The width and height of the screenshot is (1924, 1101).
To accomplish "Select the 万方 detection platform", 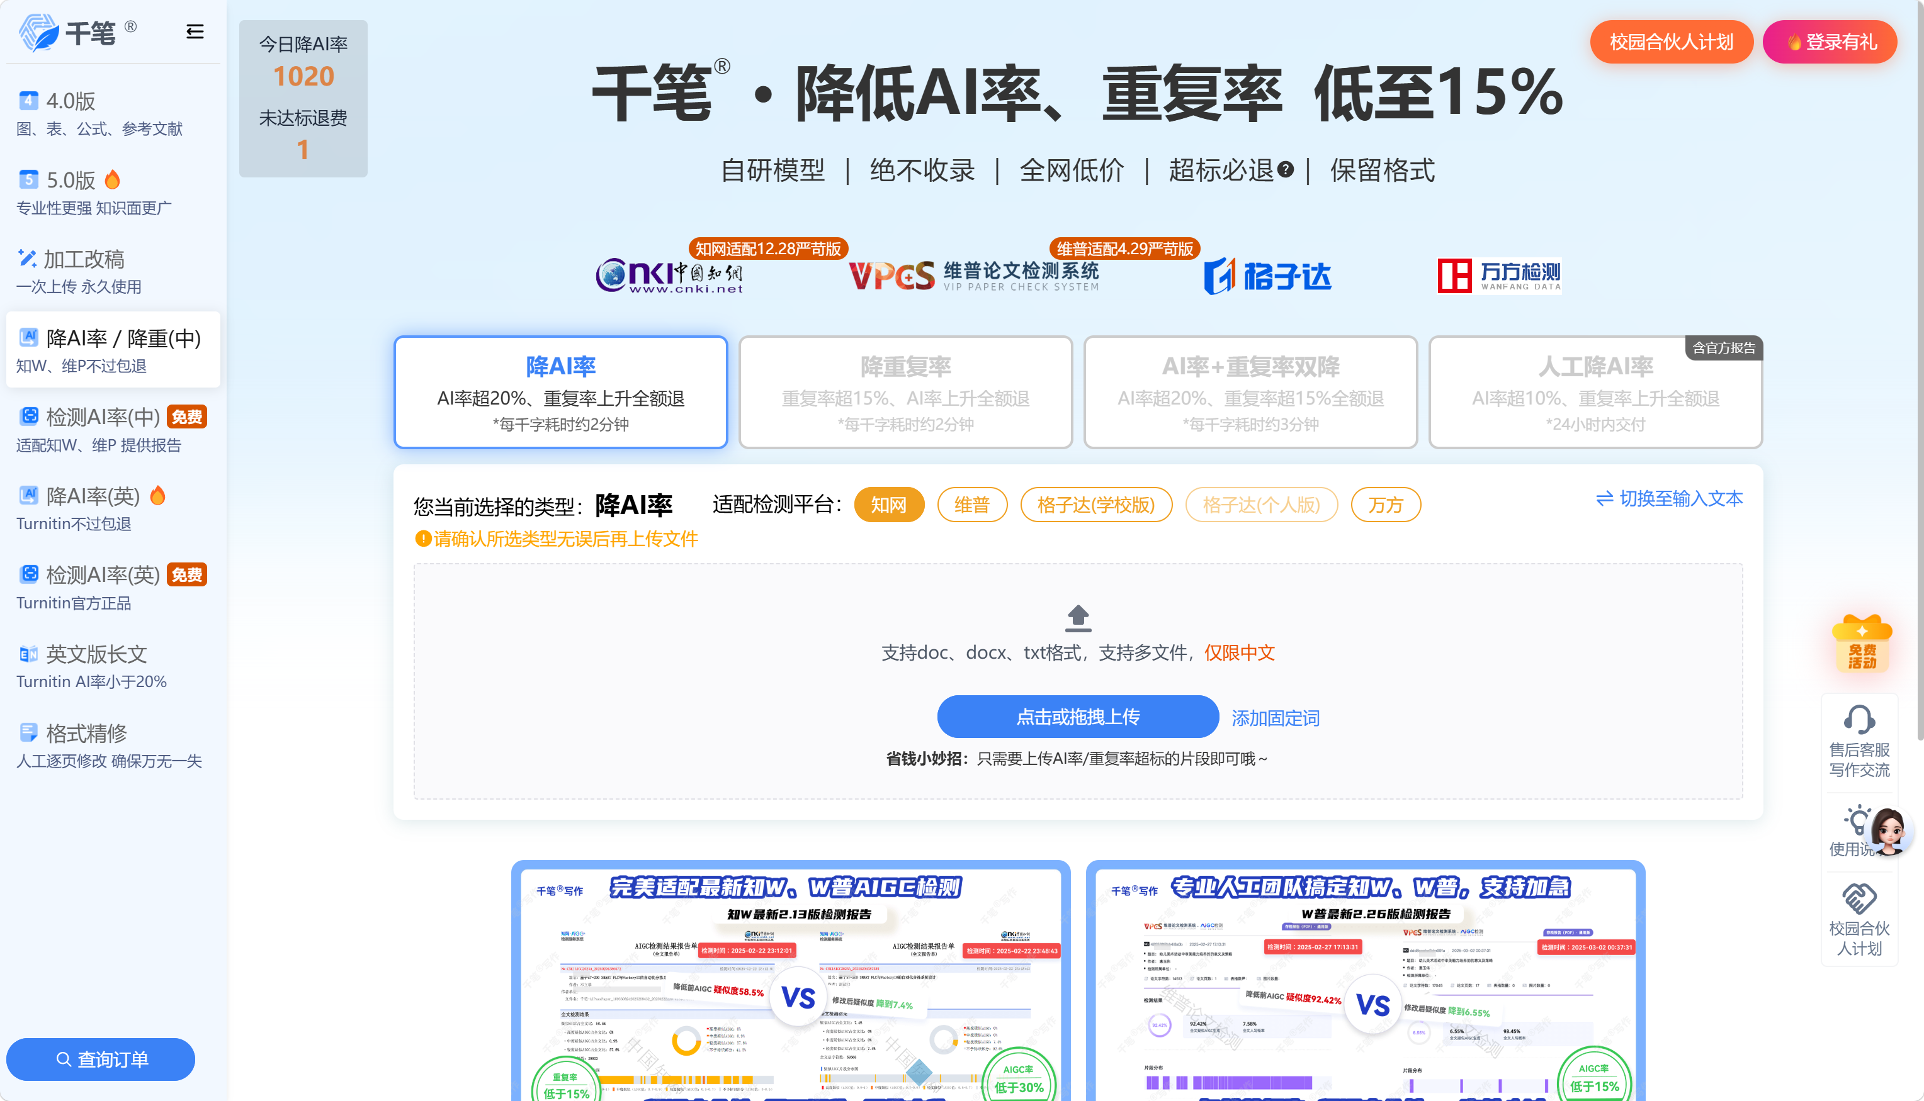I will 1385,505.
